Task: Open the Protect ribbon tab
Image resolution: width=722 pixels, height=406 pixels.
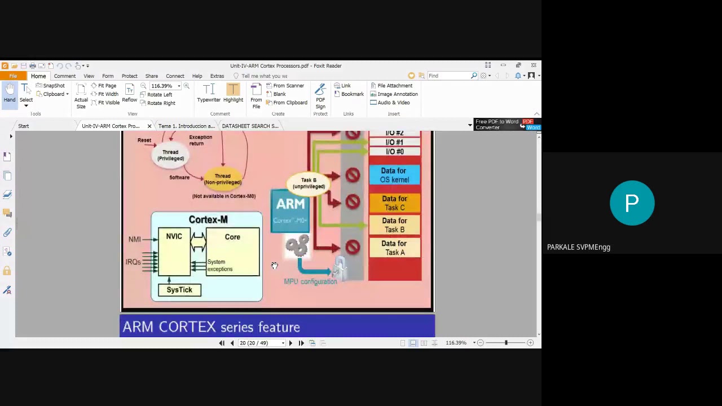Action: (x=129, y=76)
